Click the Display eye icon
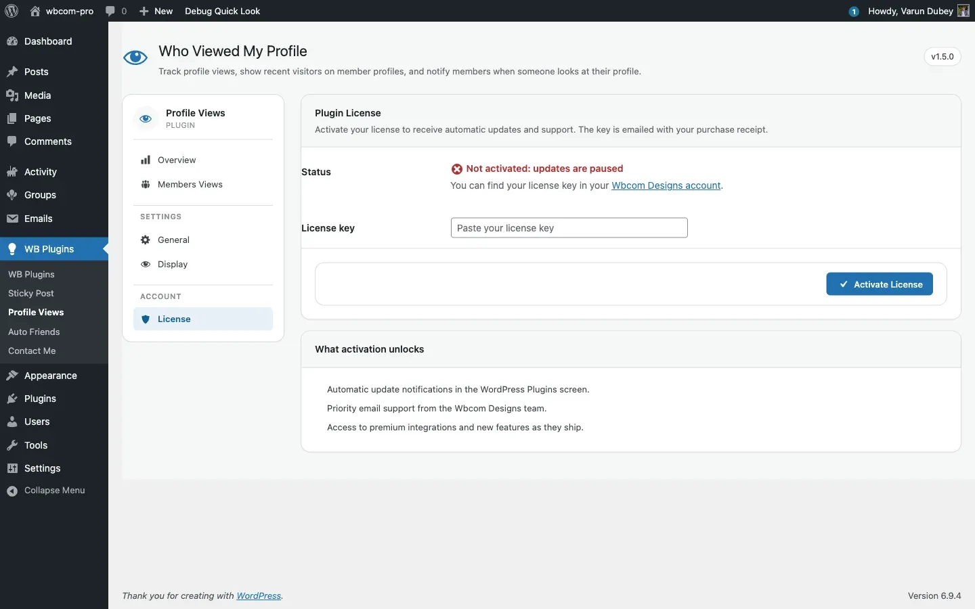975x609 pixels. (146, 264)
